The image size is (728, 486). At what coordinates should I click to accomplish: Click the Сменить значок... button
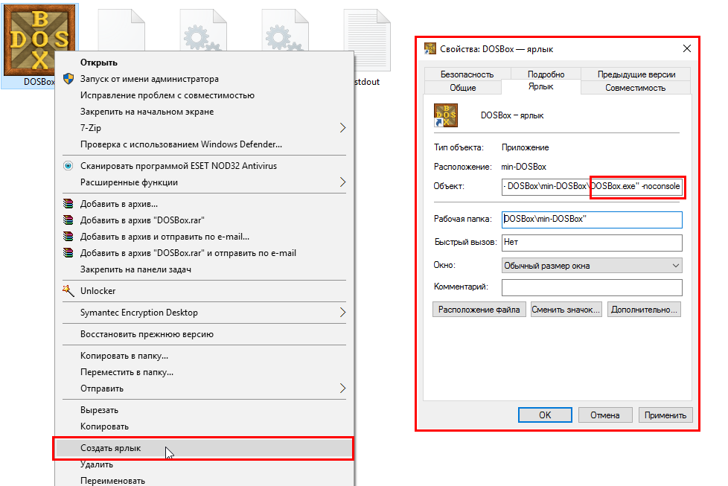566,310
